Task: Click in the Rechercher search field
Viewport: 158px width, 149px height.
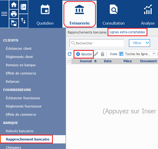Action: coord(97,43)
